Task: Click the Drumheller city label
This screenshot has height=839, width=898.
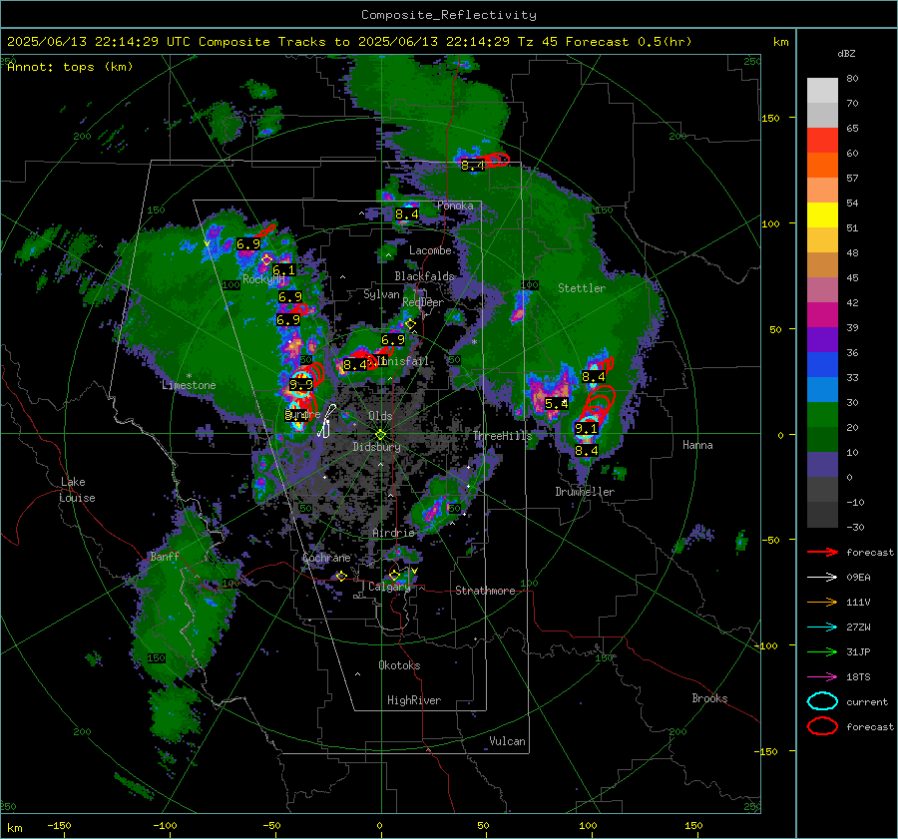Action: (585, 492)
